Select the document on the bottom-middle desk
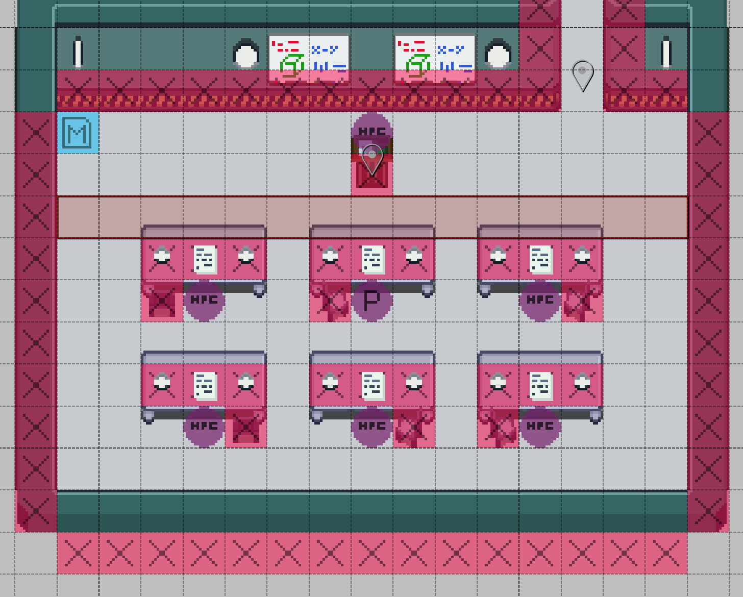 pos(374,386)
